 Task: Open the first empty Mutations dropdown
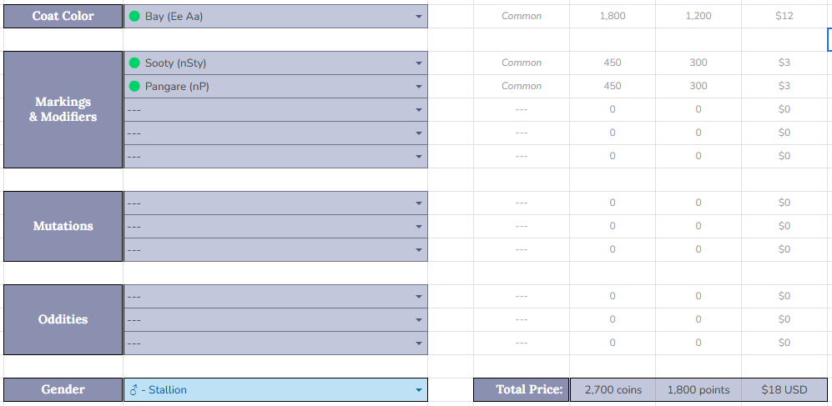pos(418,203)
